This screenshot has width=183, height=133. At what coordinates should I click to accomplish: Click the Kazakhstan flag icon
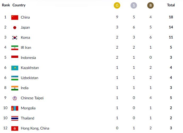[x=15, y=68]
